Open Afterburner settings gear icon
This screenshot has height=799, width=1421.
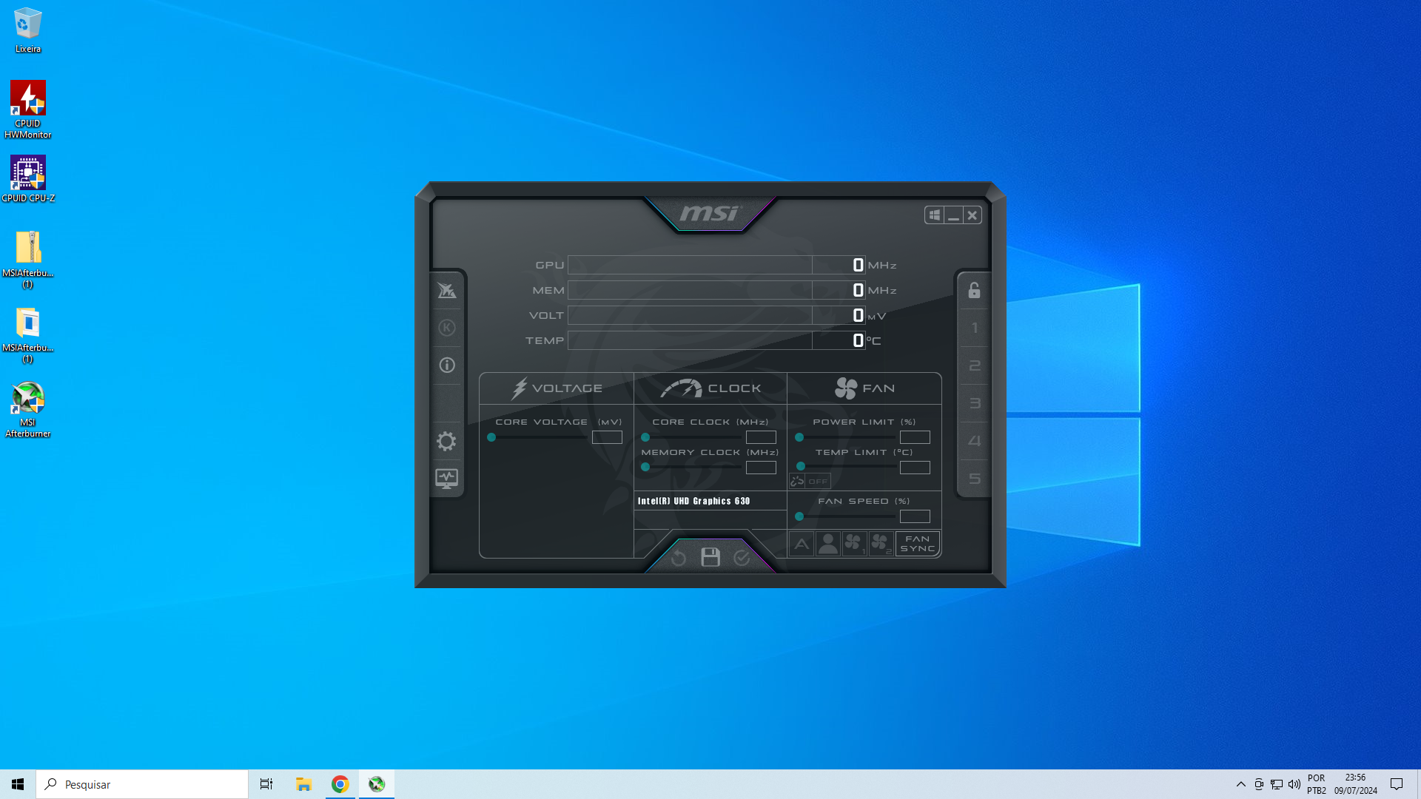click(446, 442)
